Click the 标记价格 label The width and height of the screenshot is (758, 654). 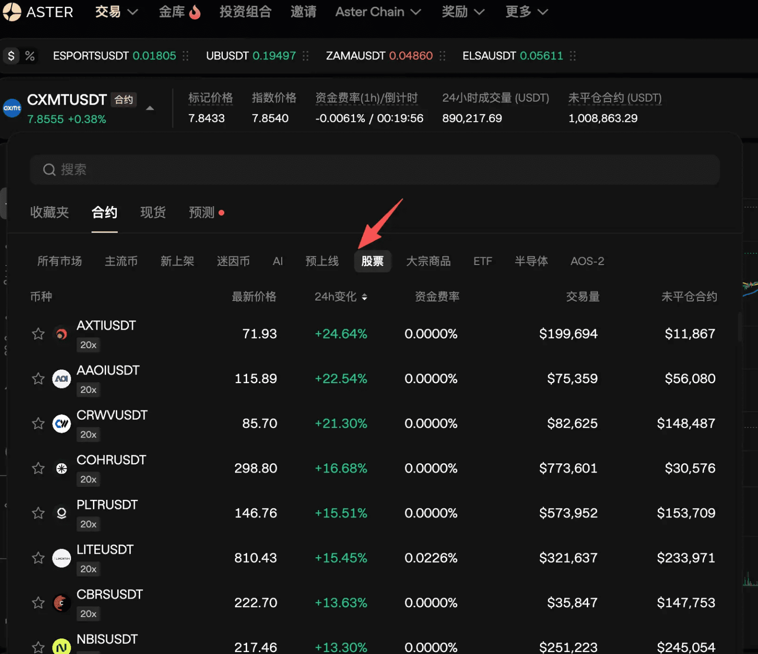click(x=211, y=98)
